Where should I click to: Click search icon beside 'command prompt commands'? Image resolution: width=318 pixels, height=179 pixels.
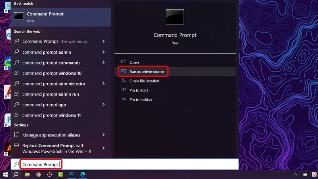(x=17, y=62)
